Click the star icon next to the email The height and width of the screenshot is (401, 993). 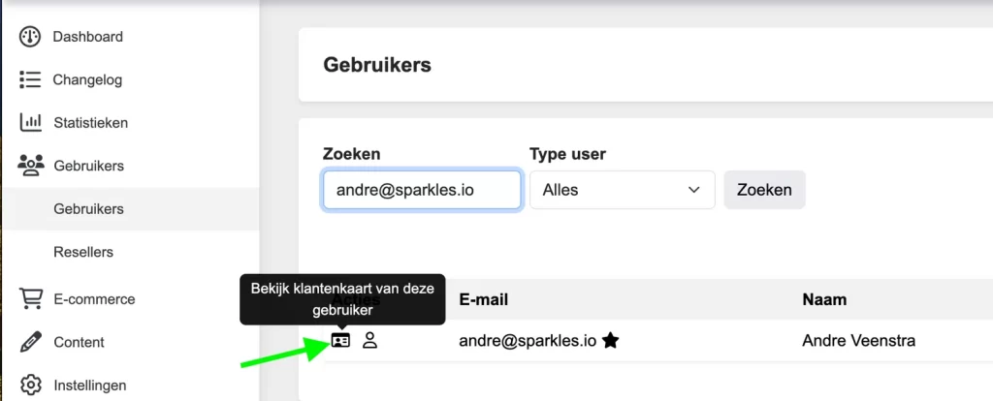pos(610,341)
